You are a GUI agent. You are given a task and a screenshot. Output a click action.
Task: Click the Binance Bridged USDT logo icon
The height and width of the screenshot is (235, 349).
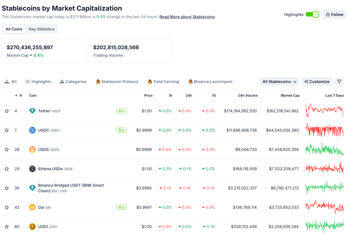[x=32, y=188]
